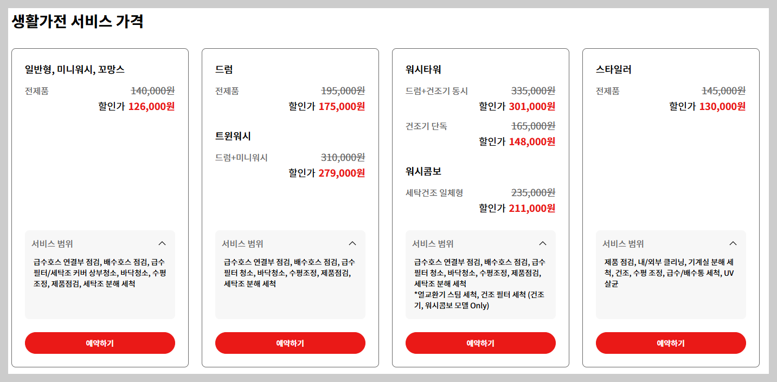Collapse the 서비스 범위 chevron on 스타일러 card
This screenshot has width=777, height=382.
coord(734,243)
